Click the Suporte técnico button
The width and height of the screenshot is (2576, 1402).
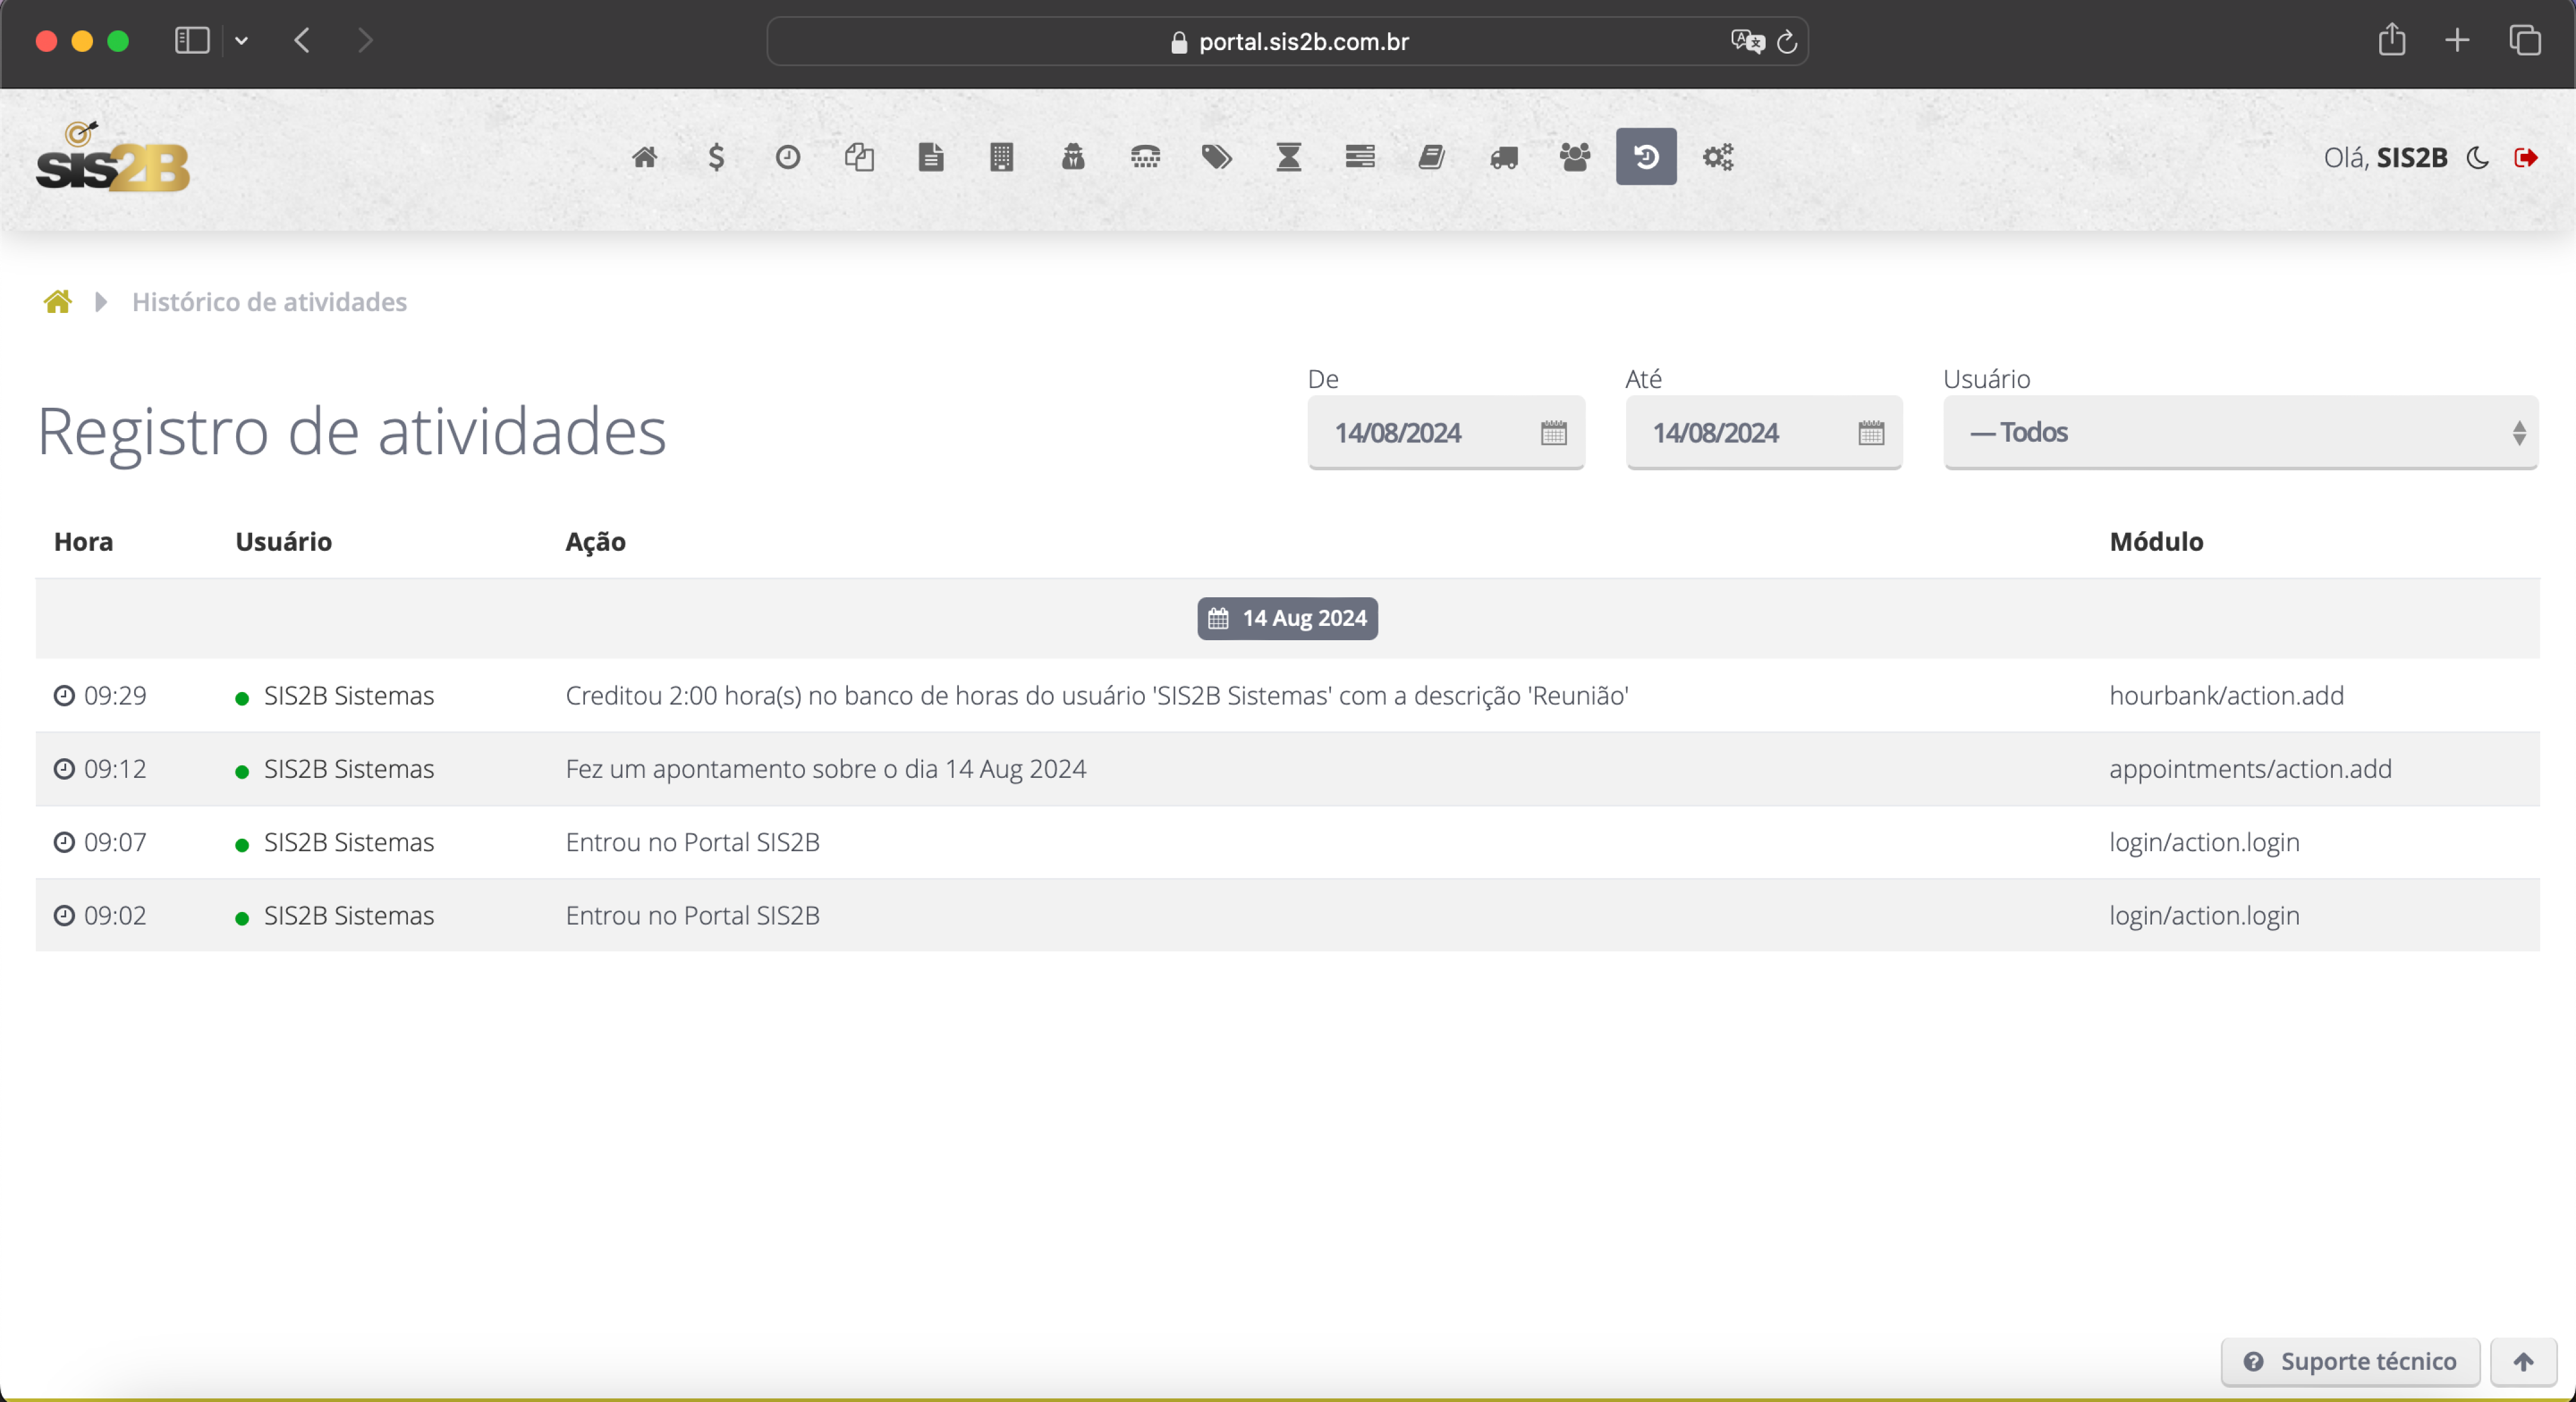(2350, 1361)
